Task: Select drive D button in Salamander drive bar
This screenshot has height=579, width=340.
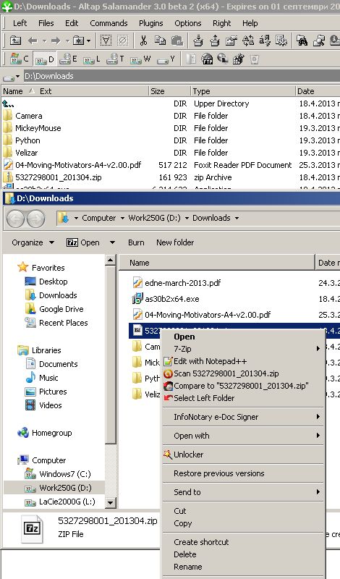Action: click(x=44, y=59)
